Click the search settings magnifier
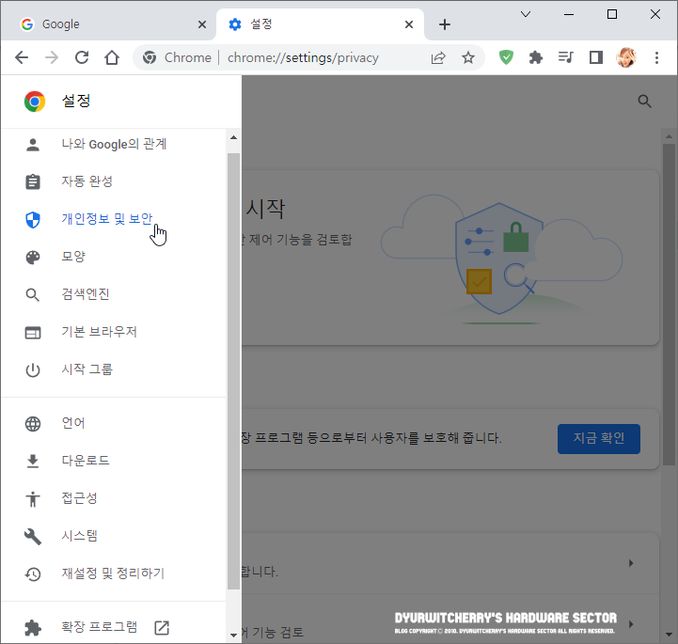Screen dimensions: 678x644 [644, 102]
